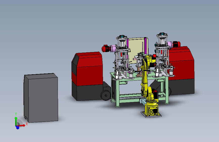Select the pink gearbox on left press
Image resolution: width=219 pixels, height=142 pixels.
pos(113,48)
